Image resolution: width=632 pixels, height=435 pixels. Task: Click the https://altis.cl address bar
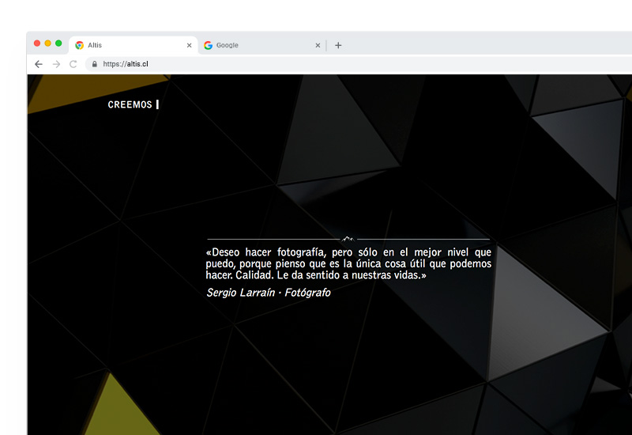pos(359,64)
